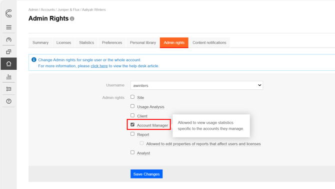335x189 pixels.
Task: Enable the Site admin right checkbox
Action: click(132, 97)
